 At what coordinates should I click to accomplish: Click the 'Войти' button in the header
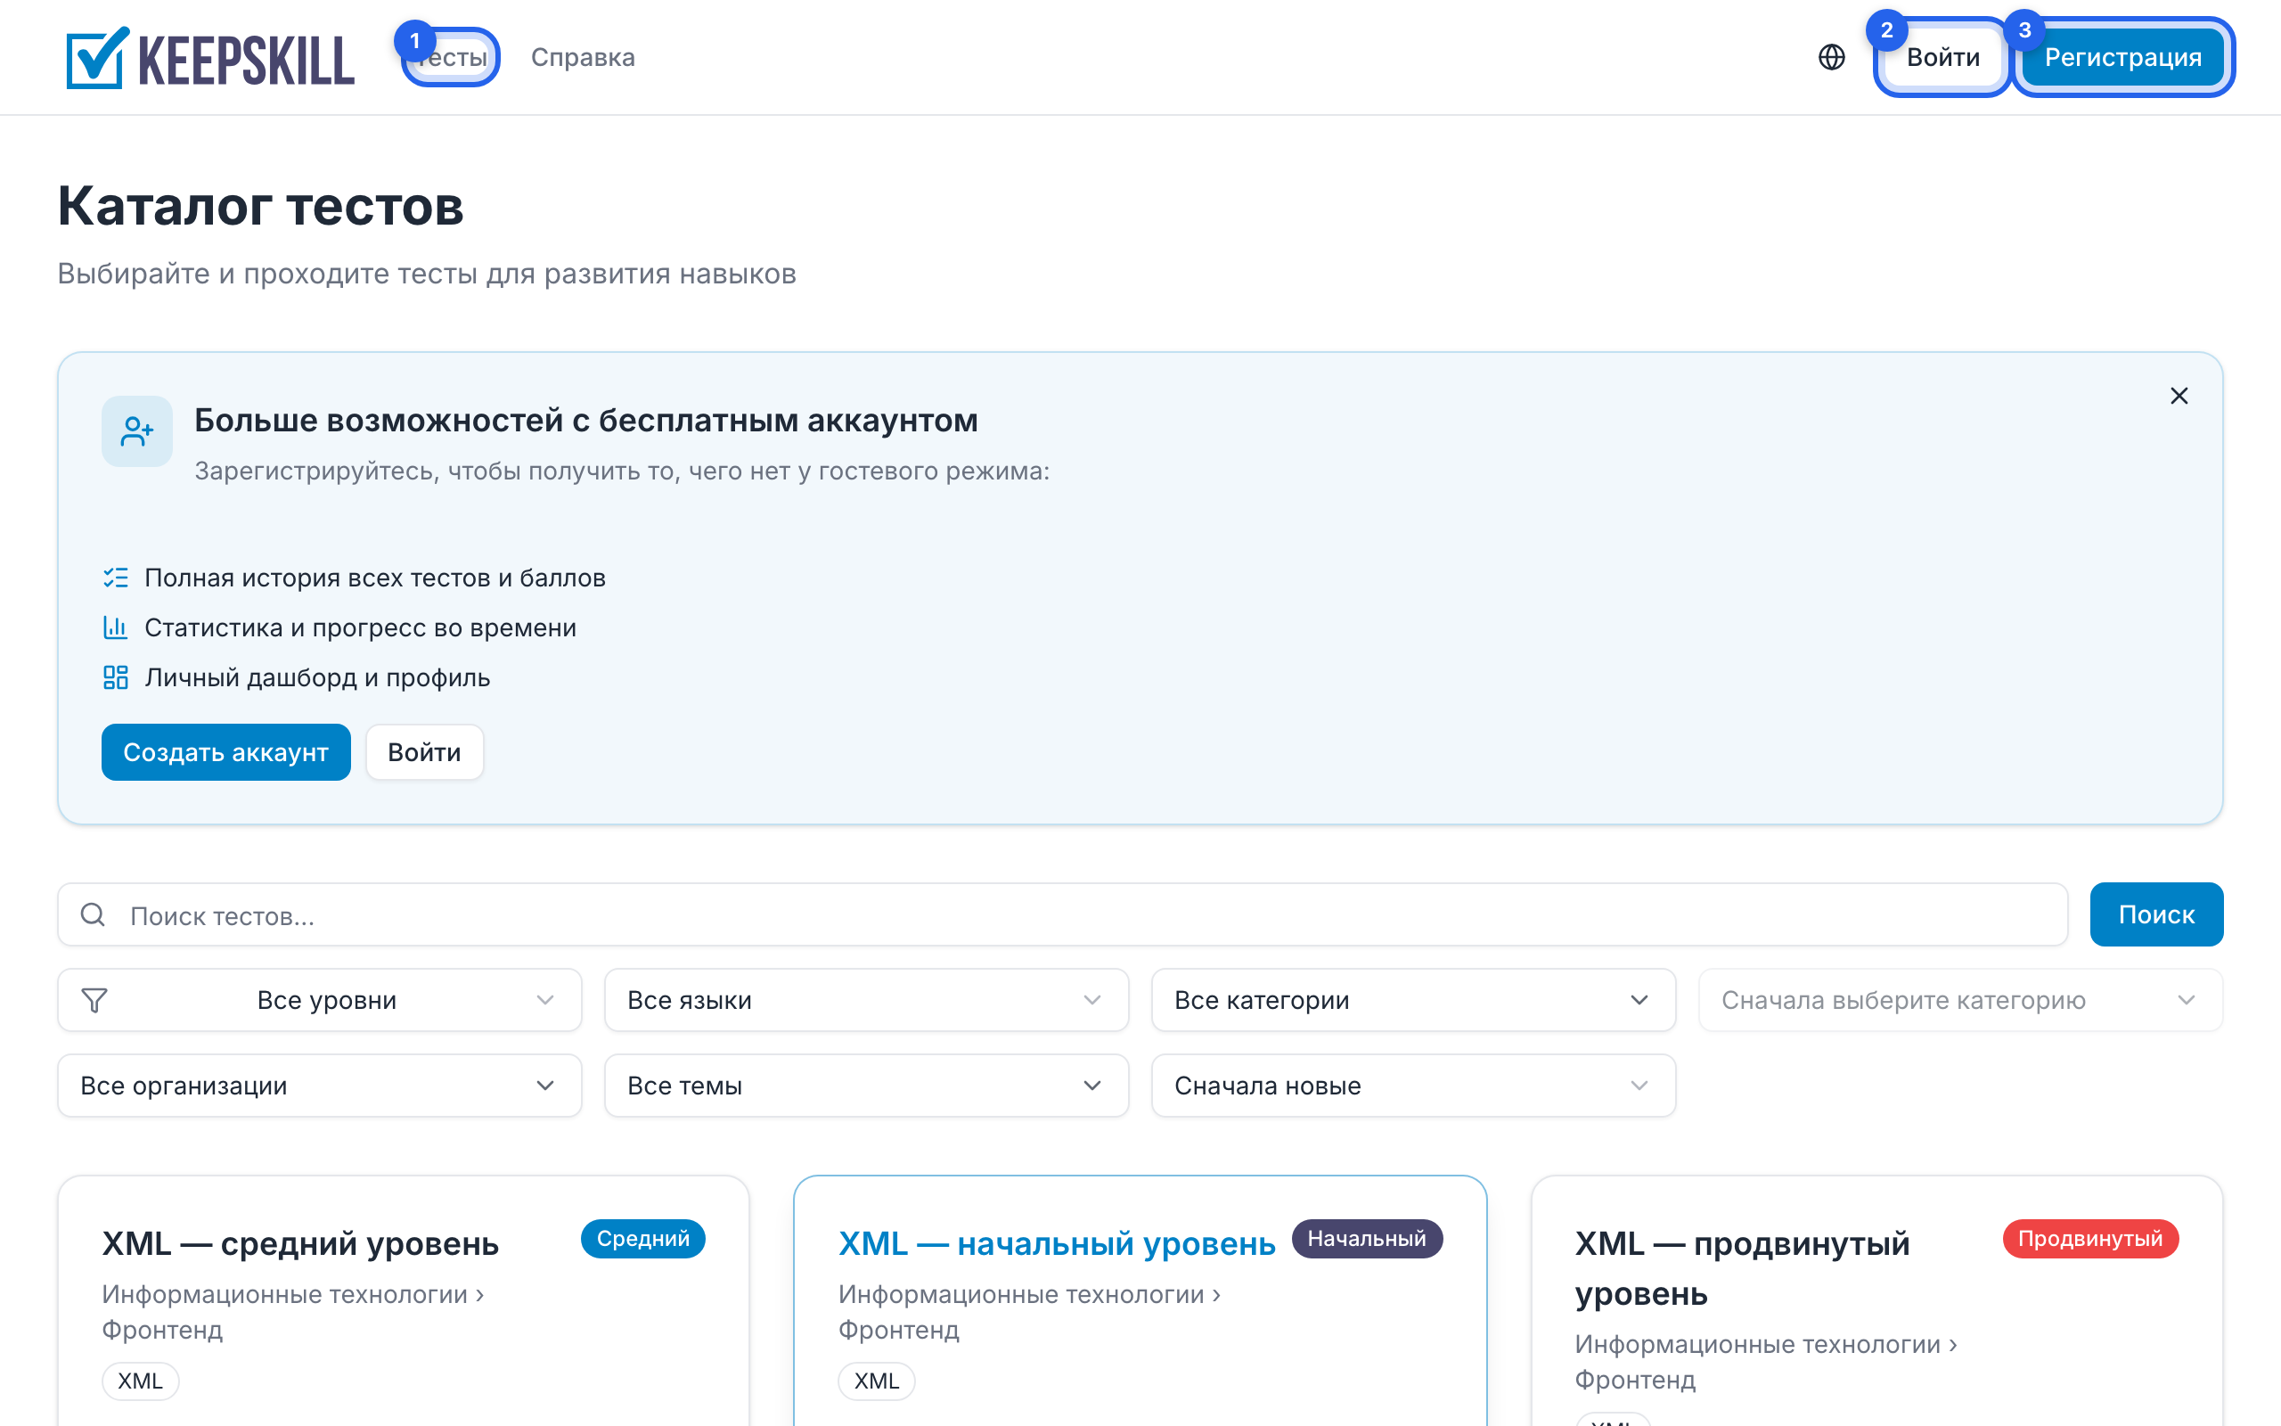tap(1942, 58)
